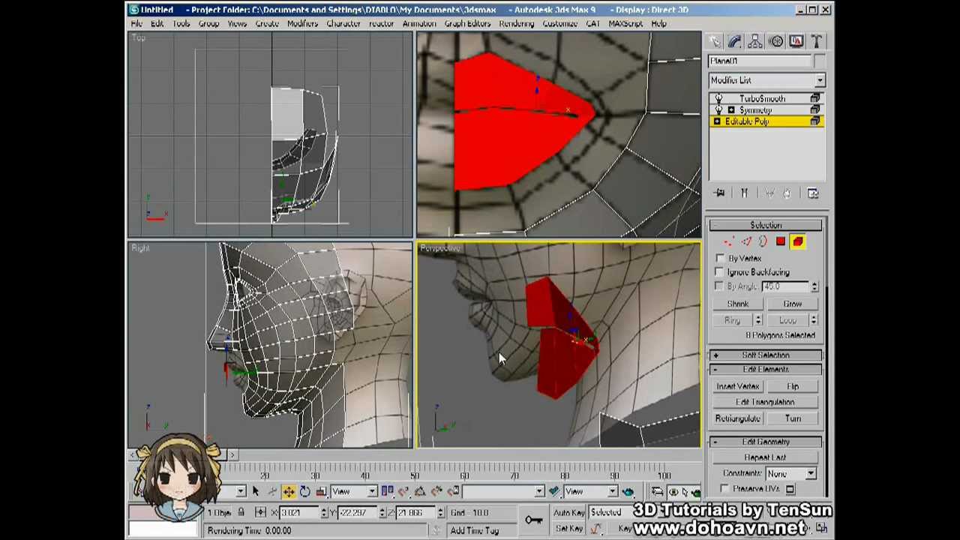Click the Render teapot icon

click(x=628, y=491)
